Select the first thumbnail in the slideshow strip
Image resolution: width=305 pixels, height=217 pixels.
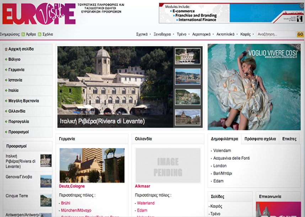(187, 56)
